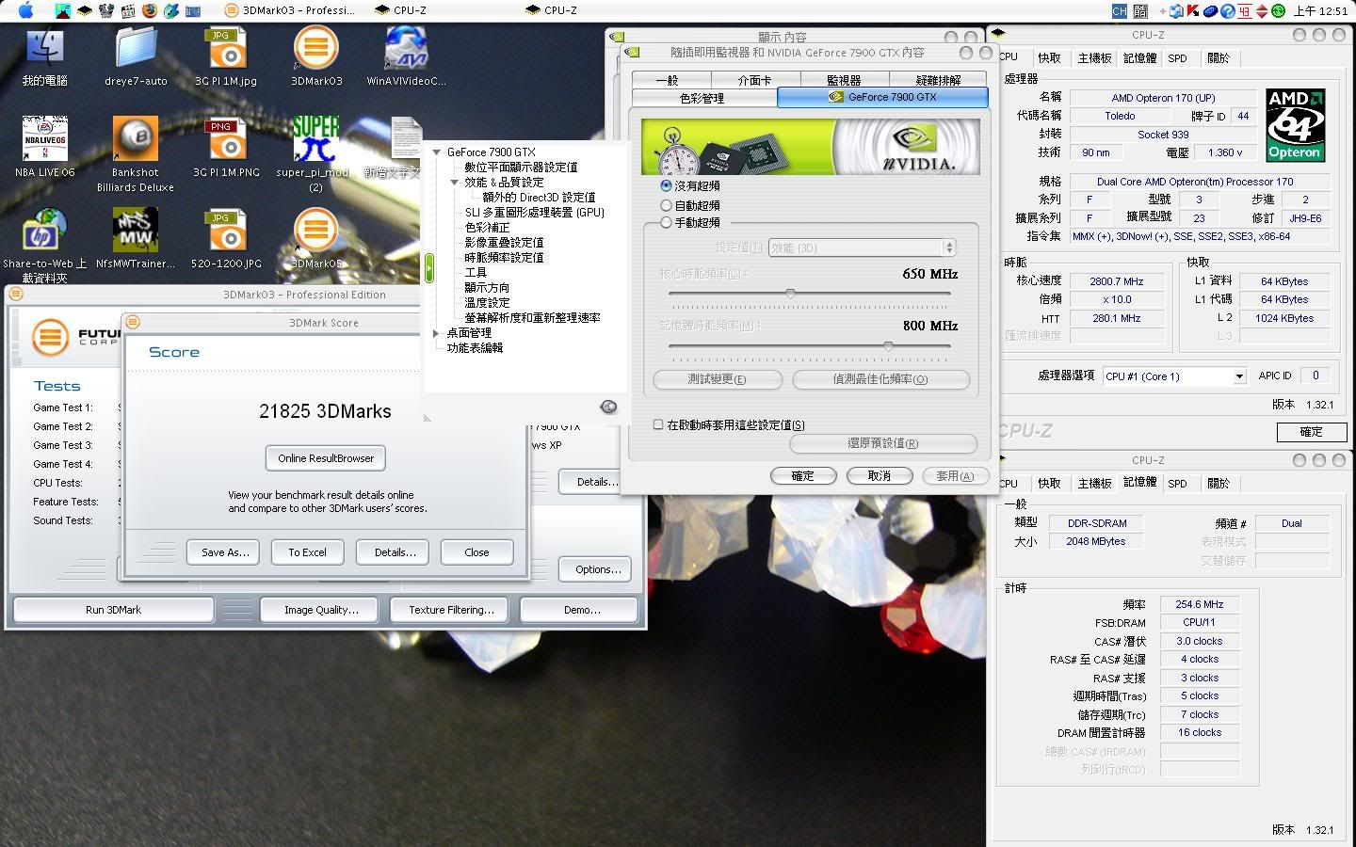Open the 設定值 效能 (3D) dropdown

[862, 248]
